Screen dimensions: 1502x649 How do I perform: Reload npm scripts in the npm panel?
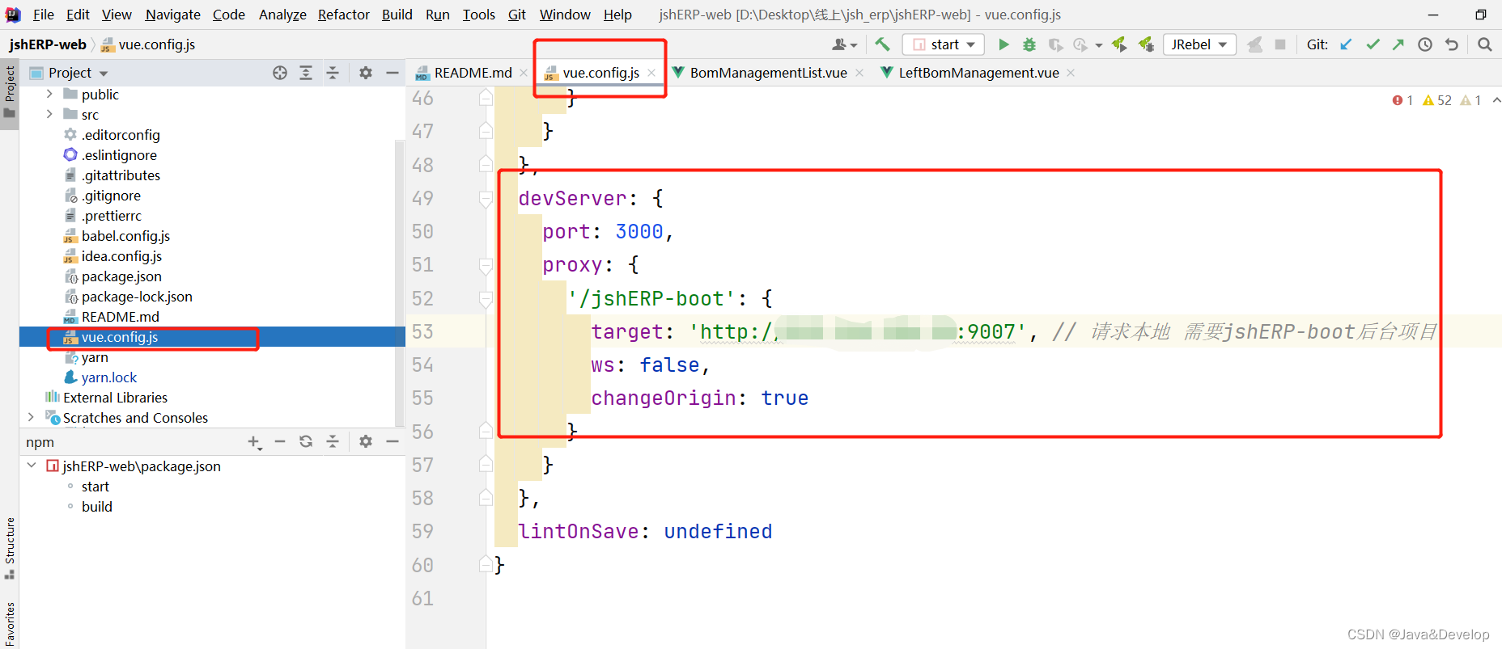pyautogui.click(x=306, y=441)
